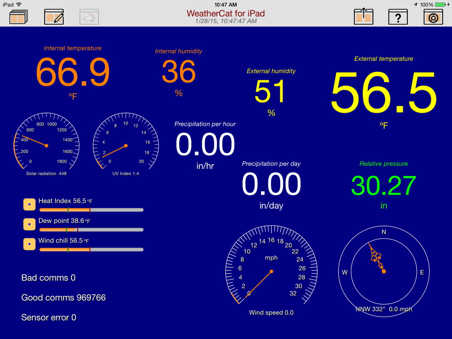Tap the status bar clock 10:47 AM
452x339 pixels.
(226, 4)
